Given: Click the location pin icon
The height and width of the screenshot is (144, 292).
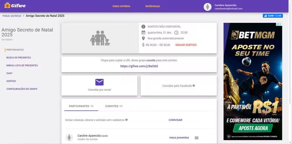Looking at the screenshot, I should click(143, 38).
